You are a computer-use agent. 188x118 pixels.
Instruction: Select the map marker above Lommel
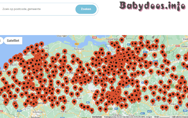pos(178,56)
